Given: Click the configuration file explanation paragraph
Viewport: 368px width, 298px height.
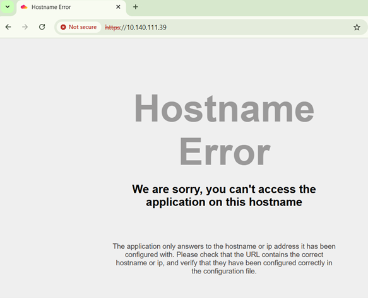Looking at the screenshot, I should 224,259.
